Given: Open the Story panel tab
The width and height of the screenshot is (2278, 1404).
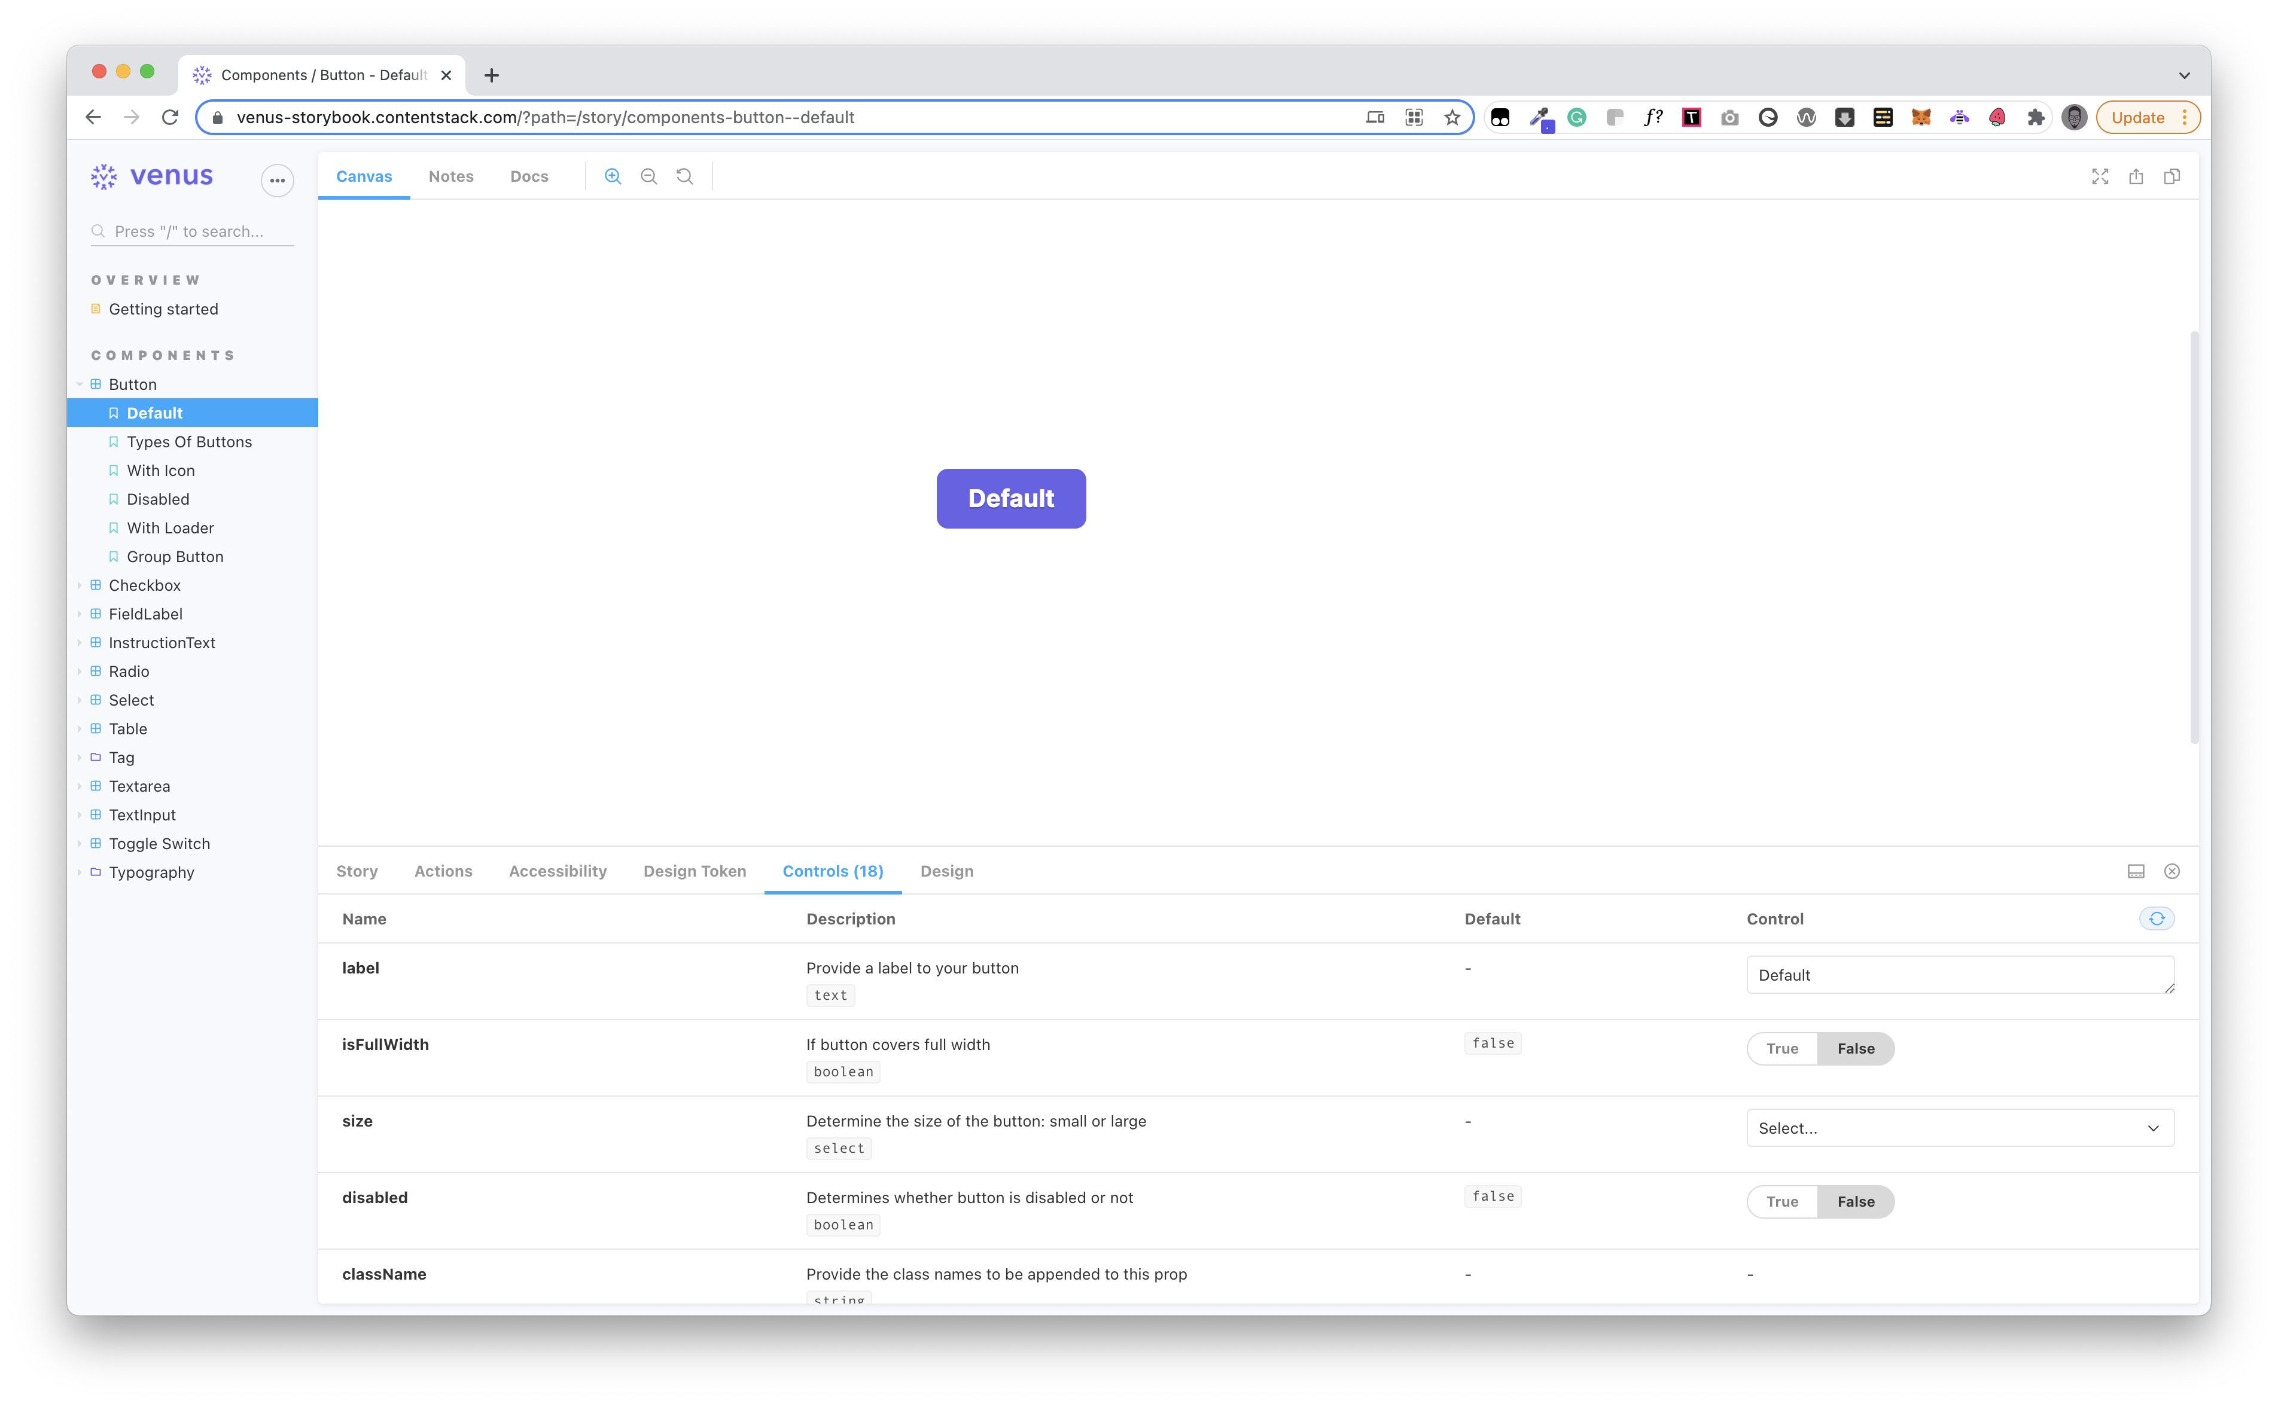Looking at the screenshot, I should (357, 871).
